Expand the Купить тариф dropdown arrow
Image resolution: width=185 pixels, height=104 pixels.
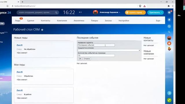point(144,12)
